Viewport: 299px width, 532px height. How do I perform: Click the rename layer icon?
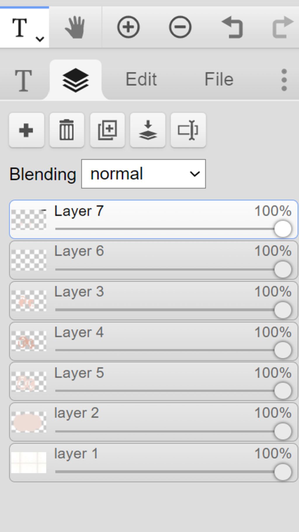pos(188,130)
